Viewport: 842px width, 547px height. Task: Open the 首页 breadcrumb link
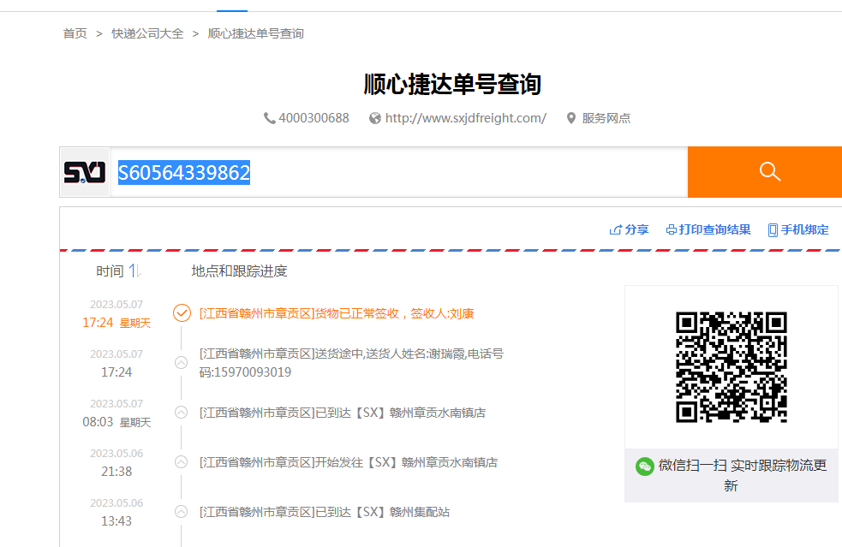[x=75, y=34]
